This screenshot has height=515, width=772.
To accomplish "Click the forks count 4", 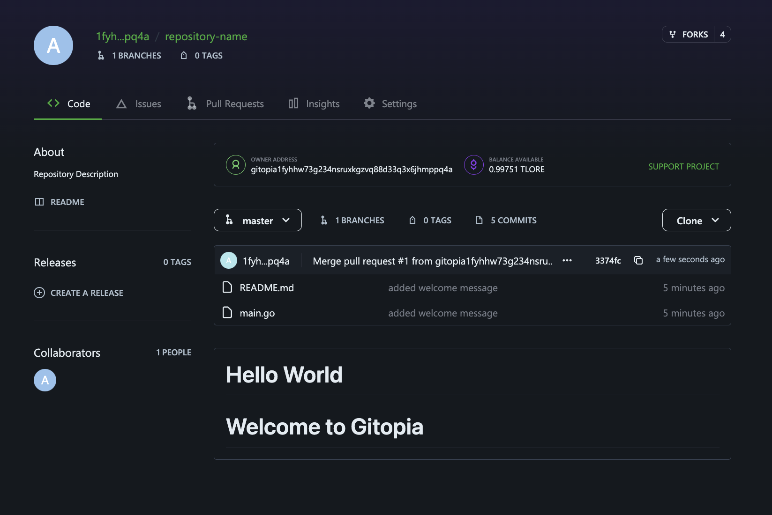I will tap(722, 34).
